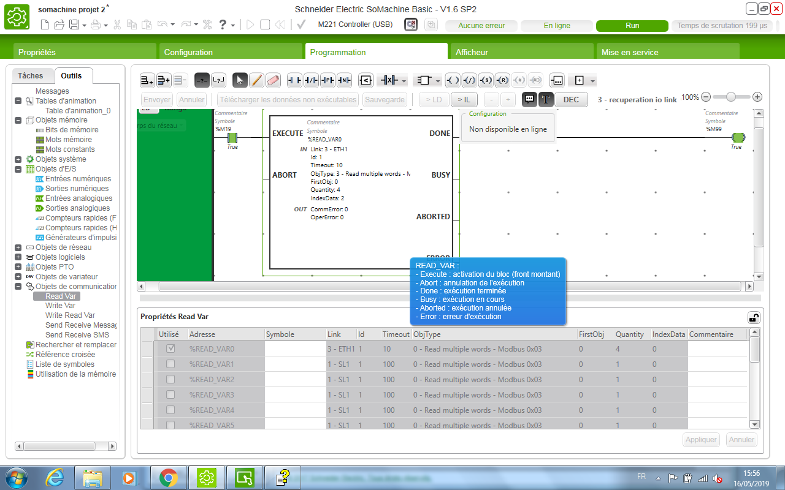This screenshot has height=490, width=785.
Task: Expand the Objets logiciels tree node
Action: [x=18, y=257]
